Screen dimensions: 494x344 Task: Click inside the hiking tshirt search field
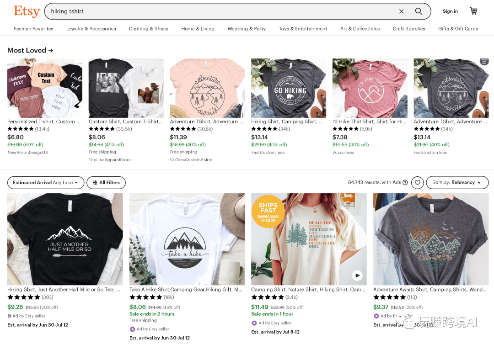220,11
